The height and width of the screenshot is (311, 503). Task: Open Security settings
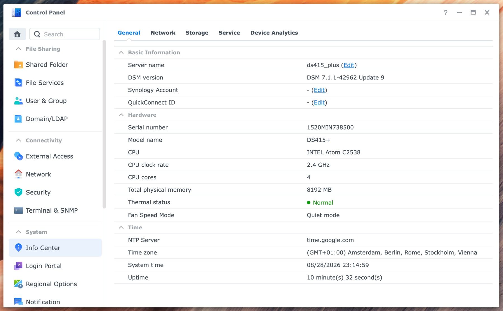coord(55,192)
